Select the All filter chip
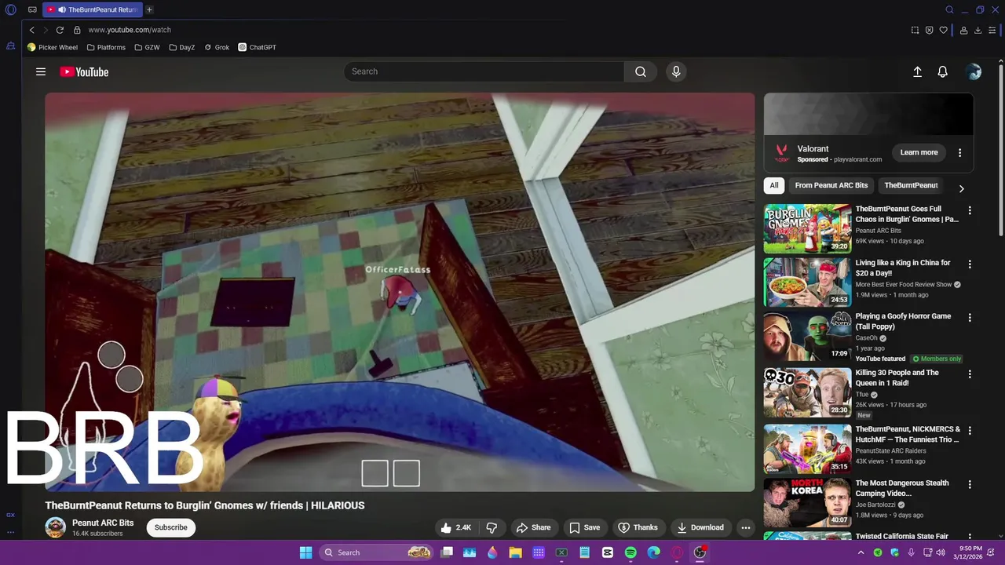 [x=774, y=185]
